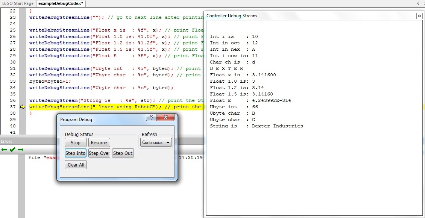
Task: Resume program execution
Action: point(99,142)
